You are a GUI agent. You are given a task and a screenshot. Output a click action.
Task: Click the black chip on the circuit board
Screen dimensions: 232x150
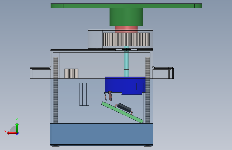[124, 107]
